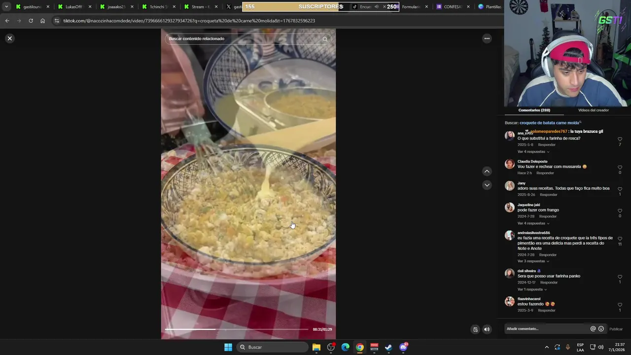
Task: Switch to the Plantillas browser tab
Action: [x=489, y=7]
